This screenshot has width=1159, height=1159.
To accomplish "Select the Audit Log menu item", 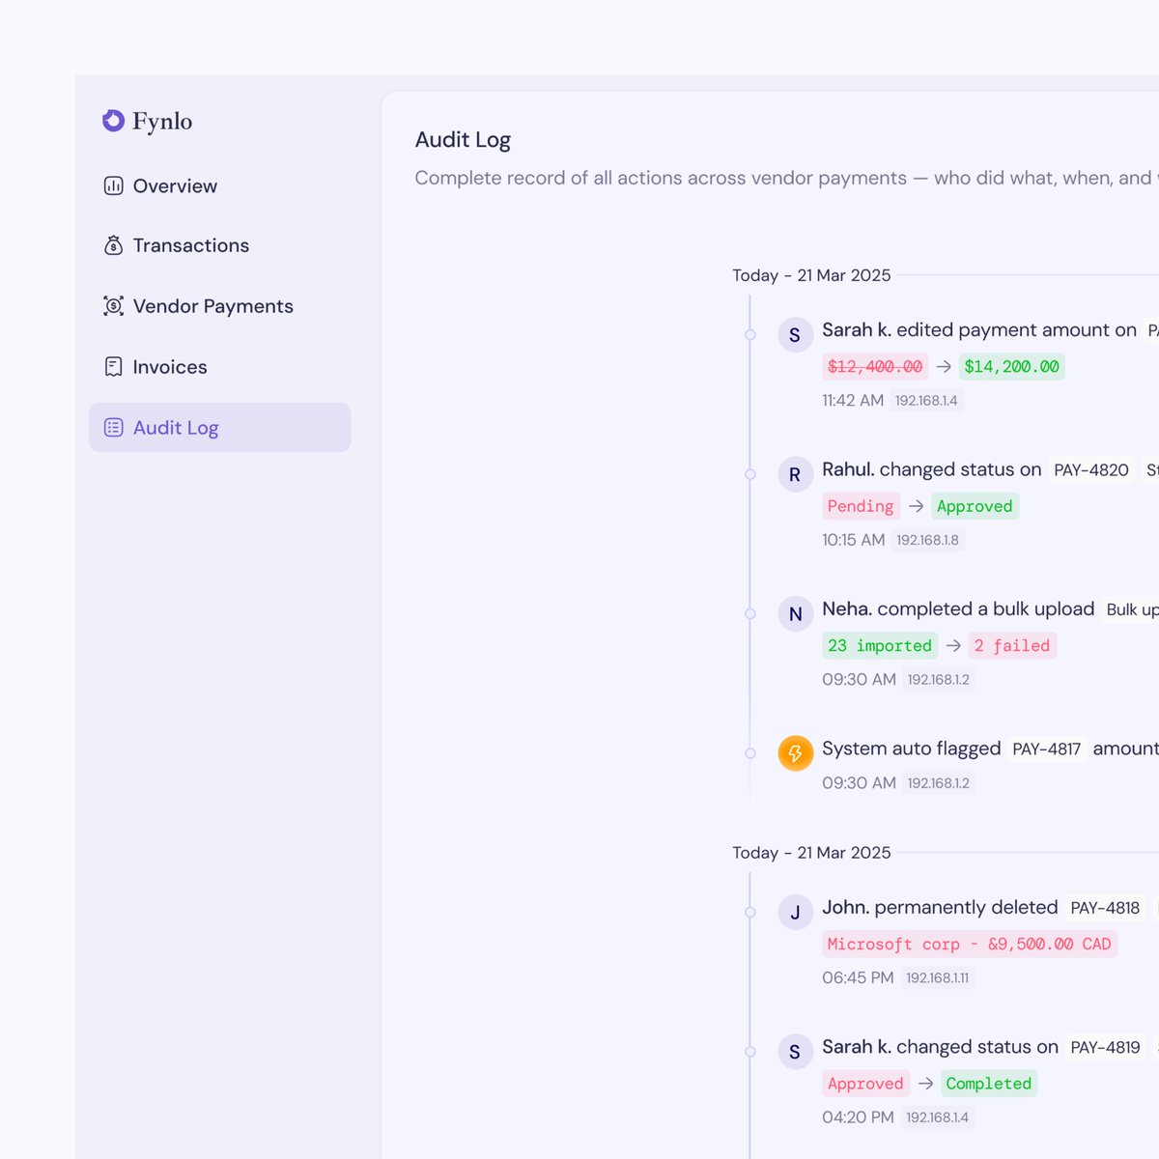I will (x=220, y=427).
